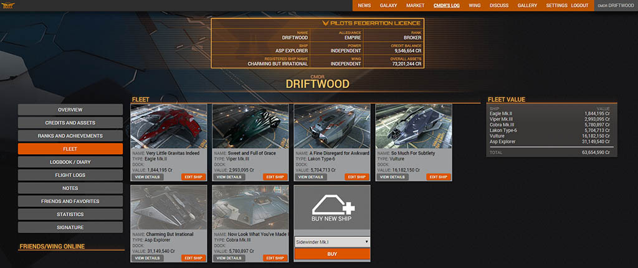Open Settings from the top bar
Image resolution: width=638 pixels, height=268 pixels.
(556, 6)
